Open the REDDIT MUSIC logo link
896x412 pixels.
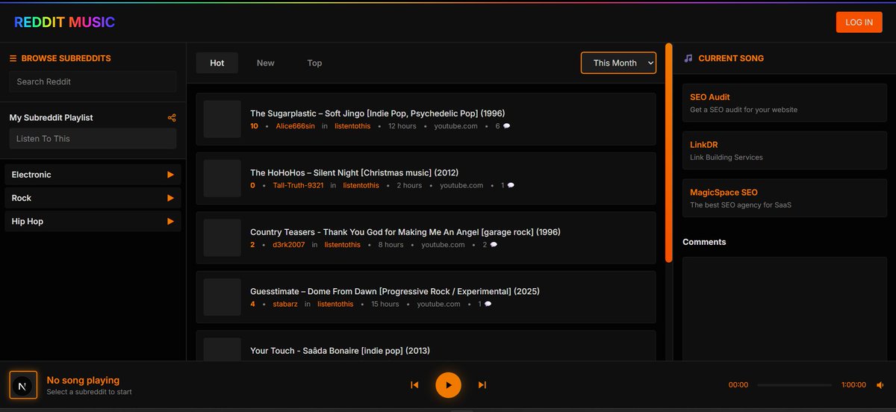(64, 22)
